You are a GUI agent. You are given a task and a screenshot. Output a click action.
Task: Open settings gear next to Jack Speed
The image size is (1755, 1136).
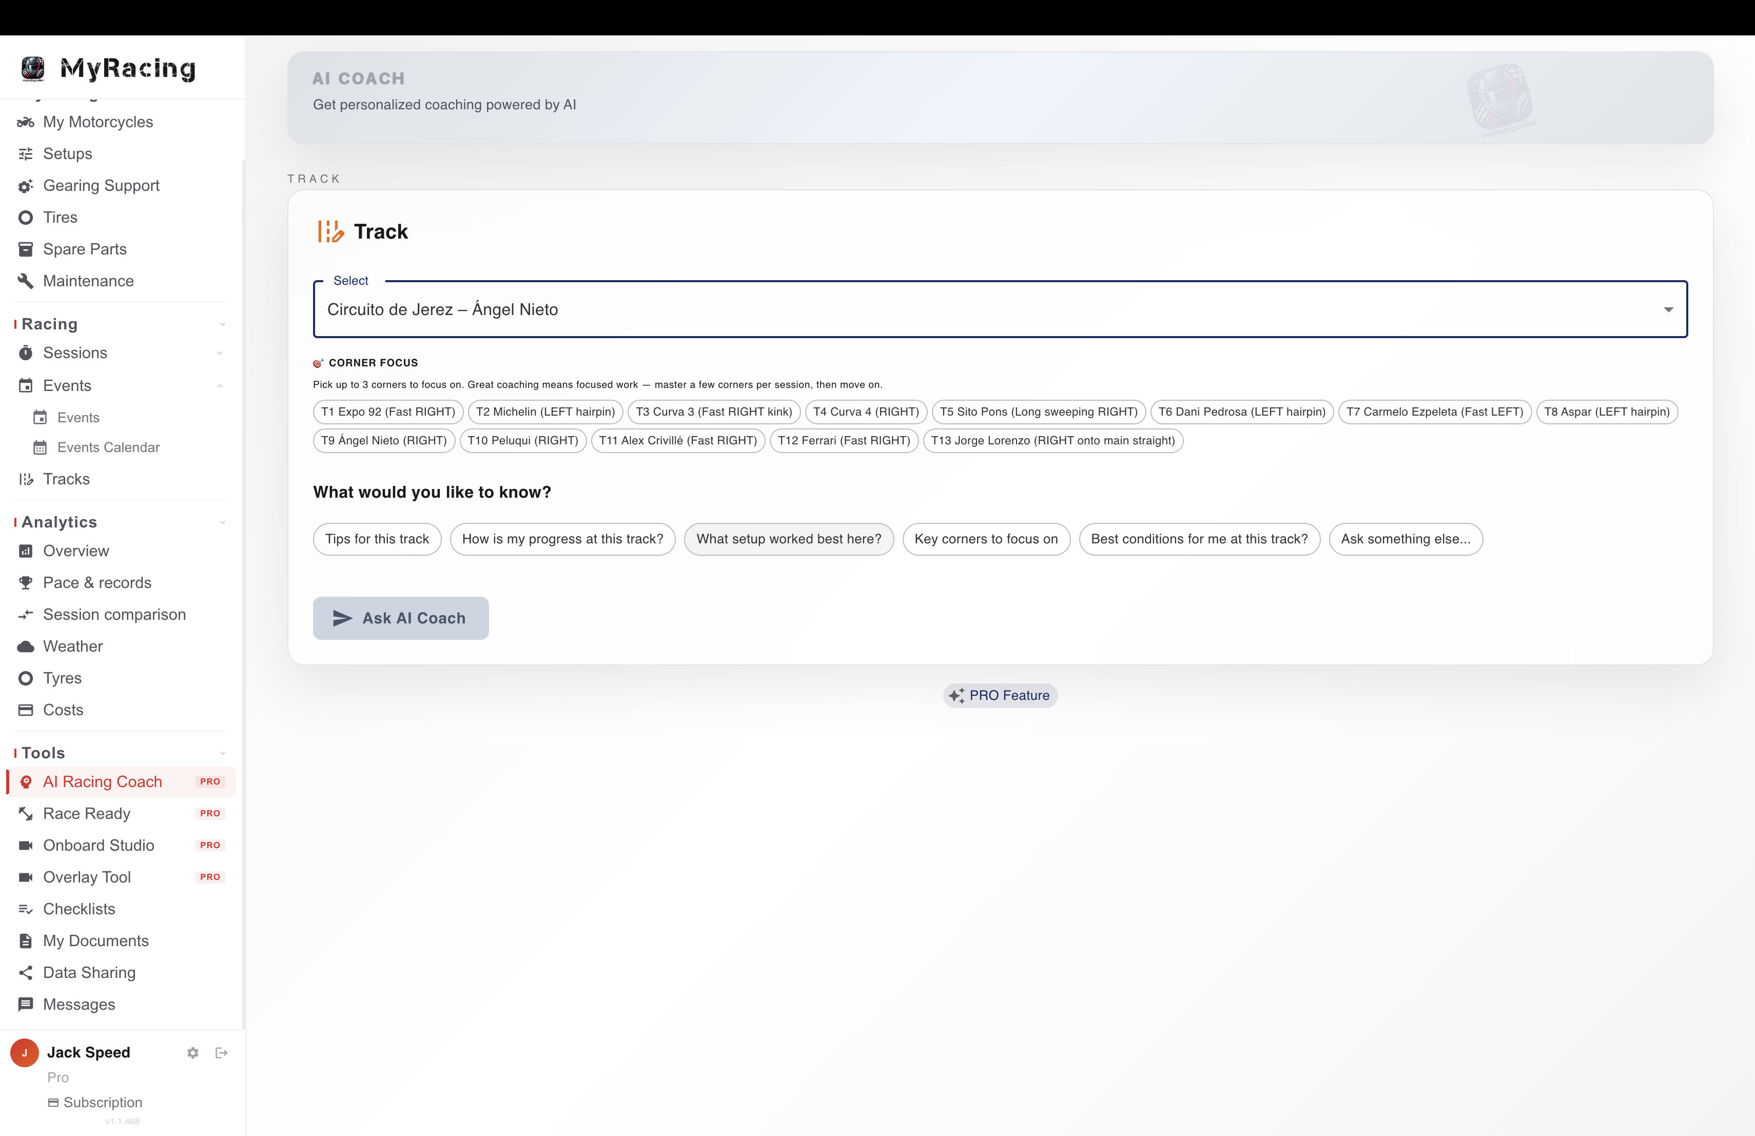pyautogui.click(x=192, y=1053)
